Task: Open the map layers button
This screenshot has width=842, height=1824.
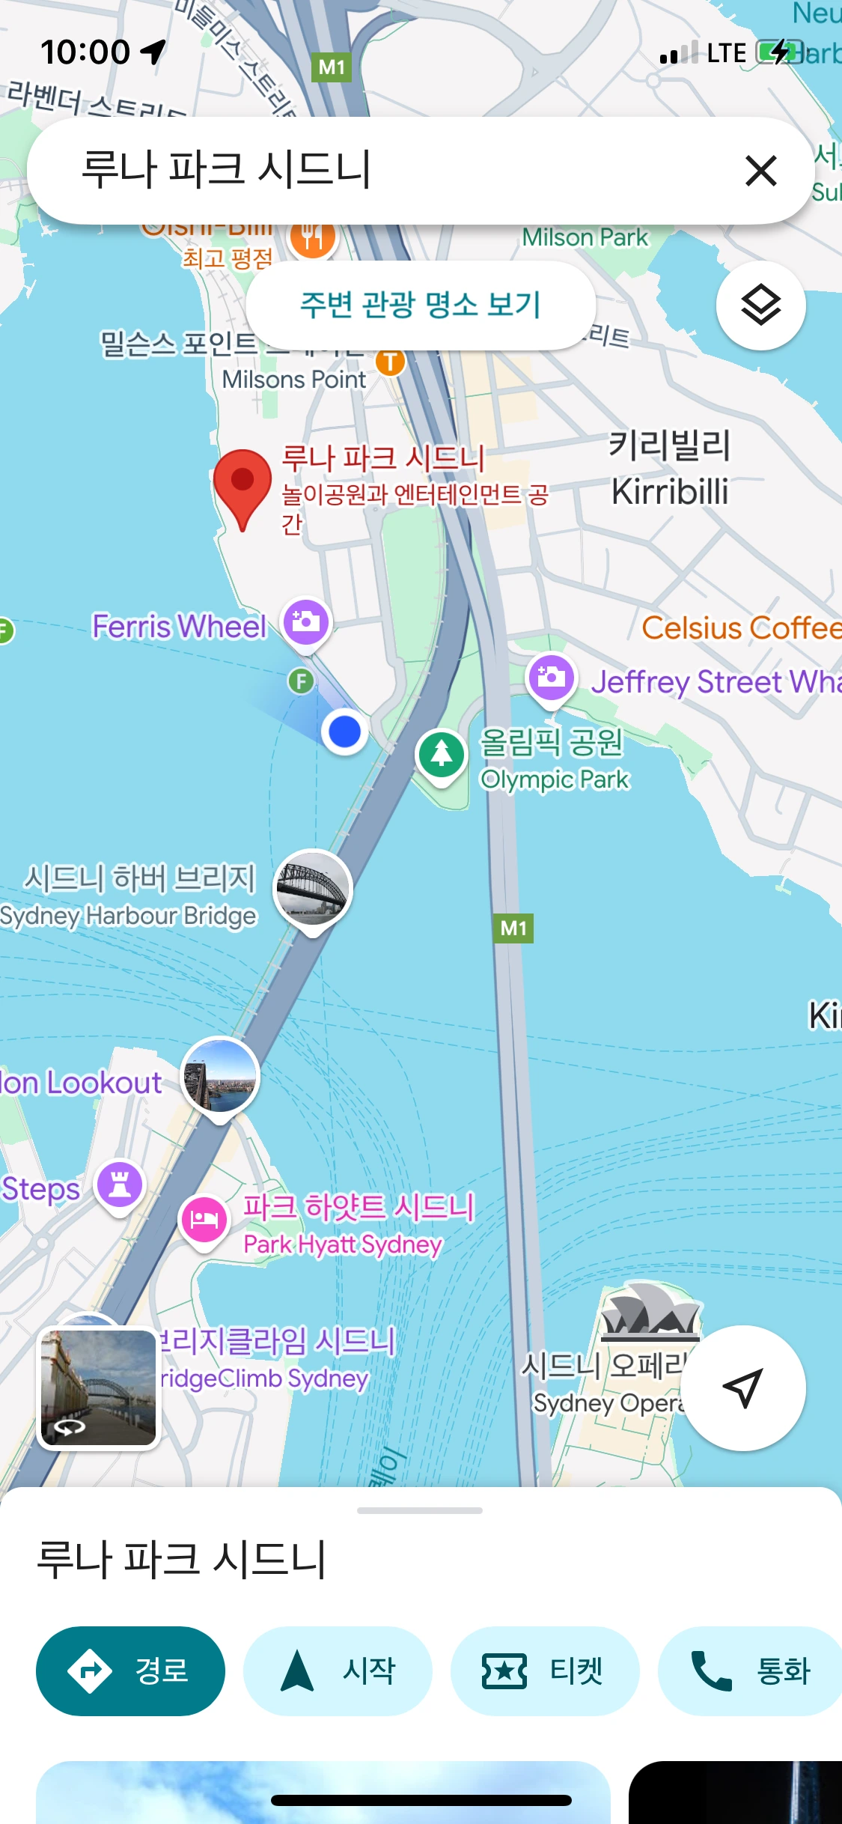Action: [x=760, y=305]
